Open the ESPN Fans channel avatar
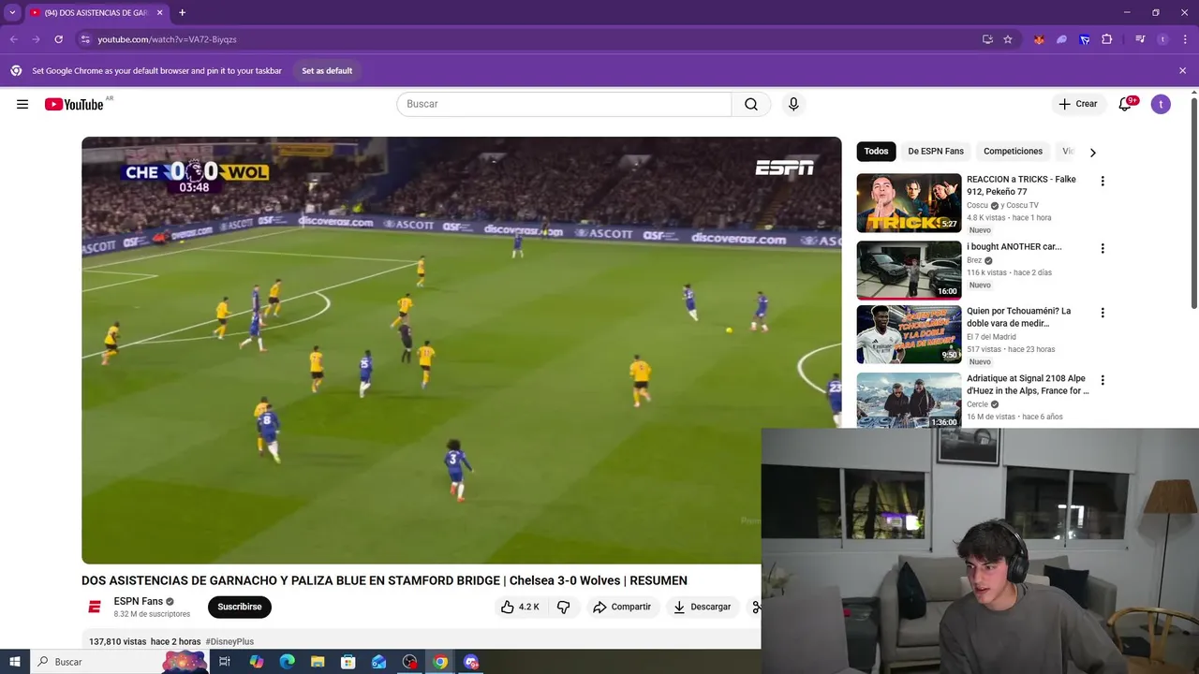Screen dimensions: 1199x674 pyautogui.click(x=95, y=607)
